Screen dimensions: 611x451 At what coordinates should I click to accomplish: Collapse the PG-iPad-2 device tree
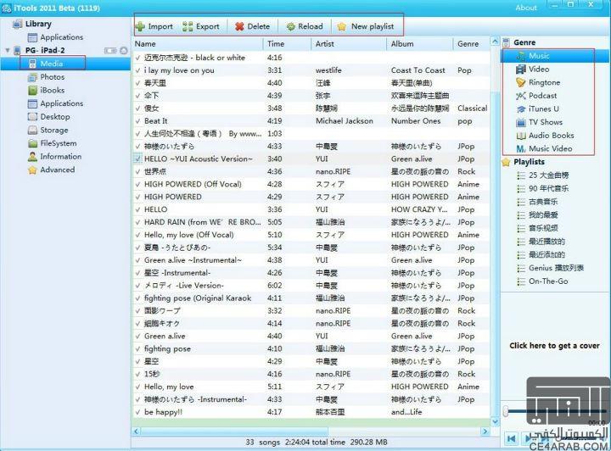click(8, 50)
